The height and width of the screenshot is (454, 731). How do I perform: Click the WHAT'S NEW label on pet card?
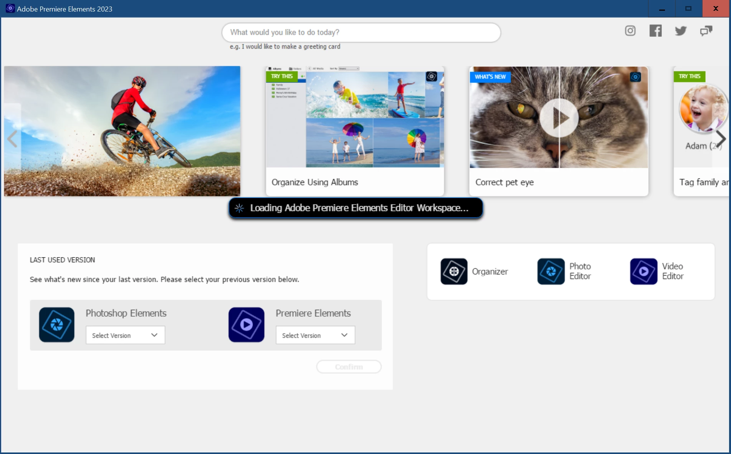tap(490, 77)
